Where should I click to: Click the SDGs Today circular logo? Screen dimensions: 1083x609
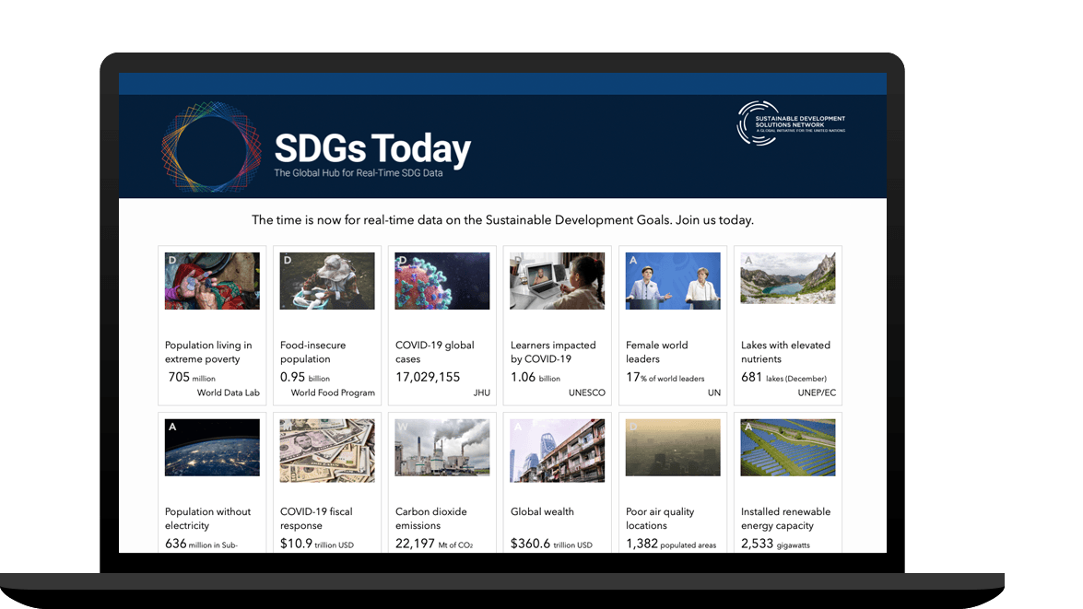[x=212, y=147]
